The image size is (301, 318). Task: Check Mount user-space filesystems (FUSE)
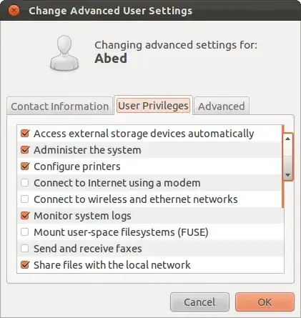[x=25, y=232]
